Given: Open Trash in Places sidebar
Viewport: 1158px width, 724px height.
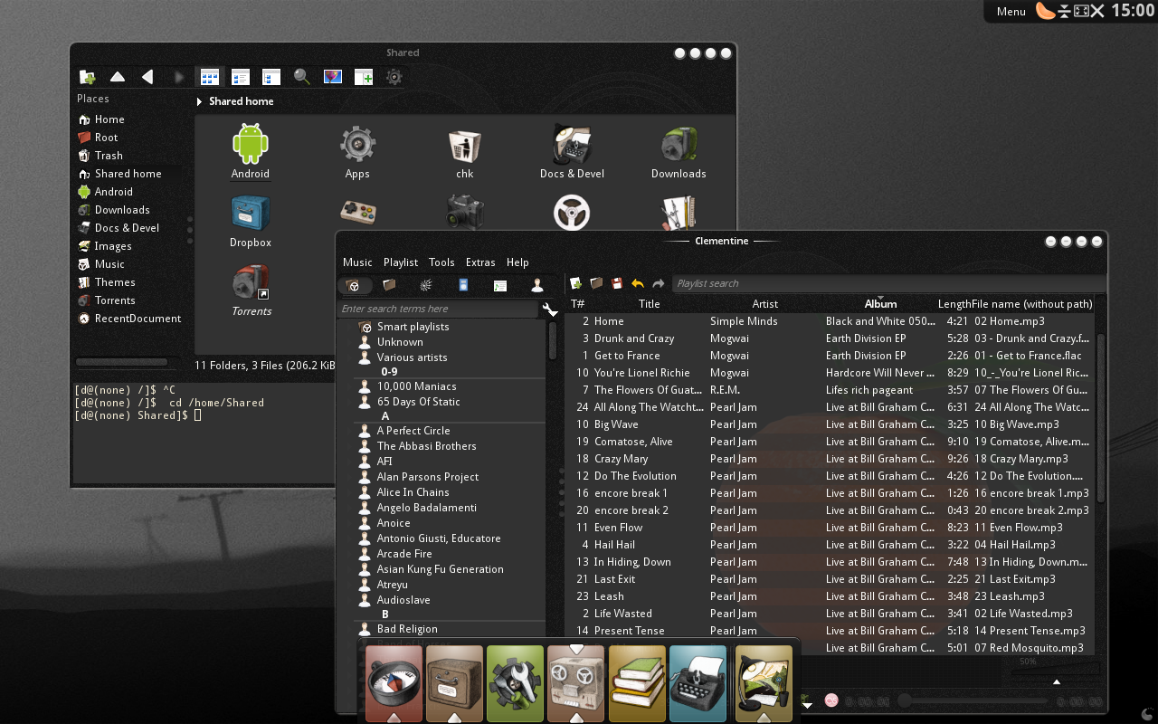Looking at the screenshot, I should click(x=109, y=156).
